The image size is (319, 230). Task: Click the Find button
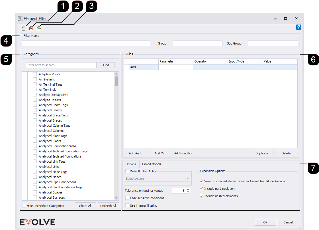(106, 65)
